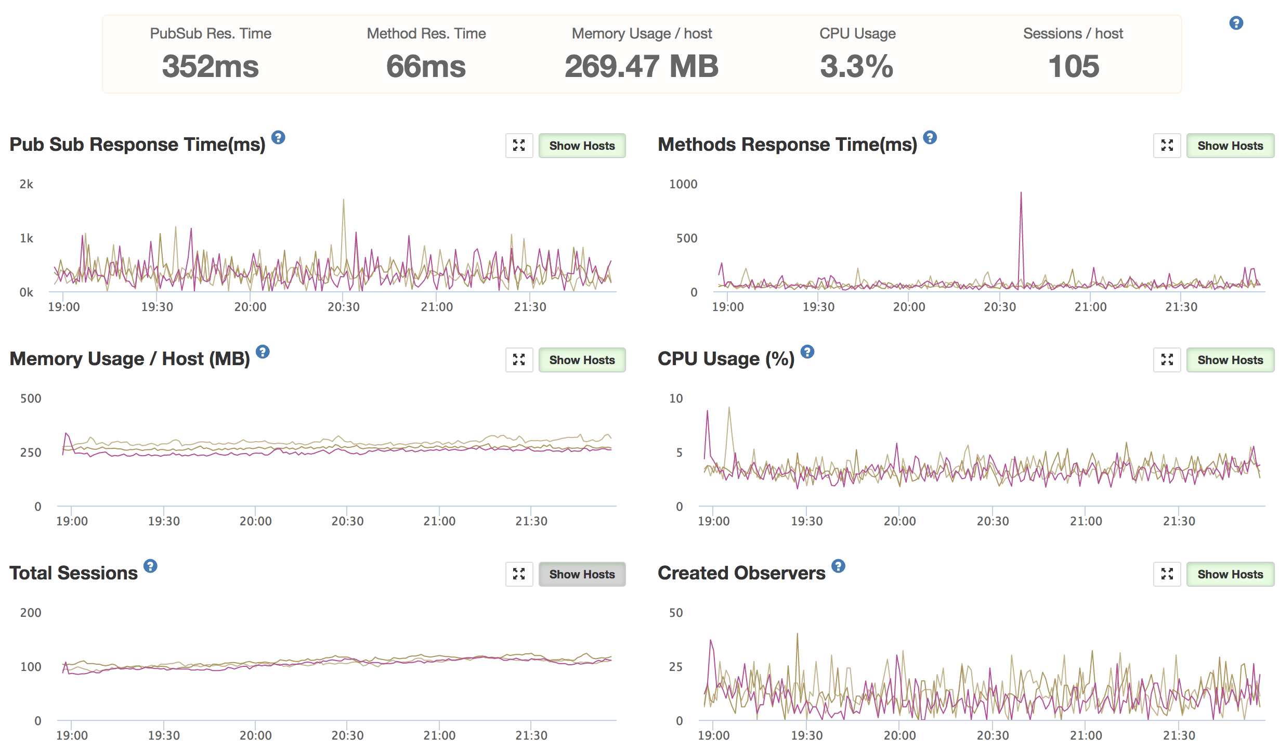Click 21:00 axis label on Methods chart

[x=1091, y=307]
